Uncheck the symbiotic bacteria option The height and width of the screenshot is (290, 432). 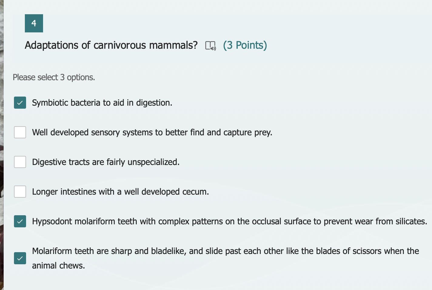20,103
